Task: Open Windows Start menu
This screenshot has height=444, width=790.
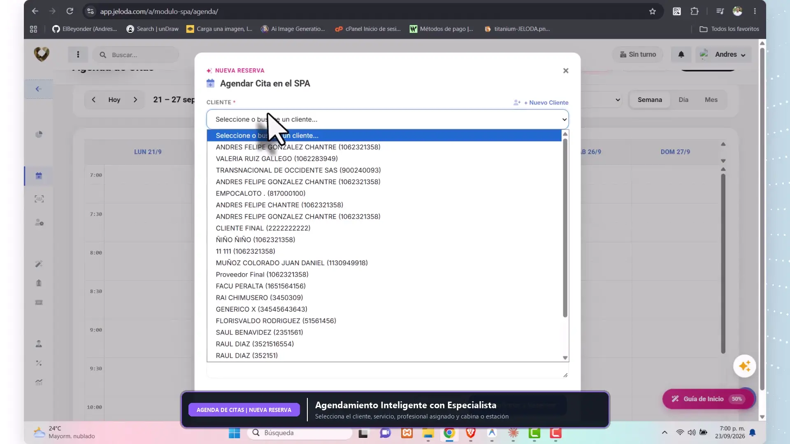Action: pos(234,433)
